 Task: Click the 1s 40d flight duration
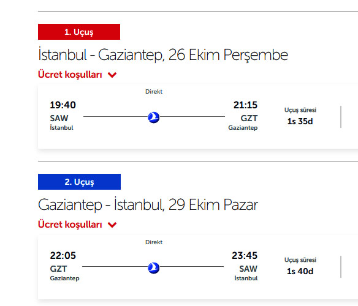[x=300, y=271]
